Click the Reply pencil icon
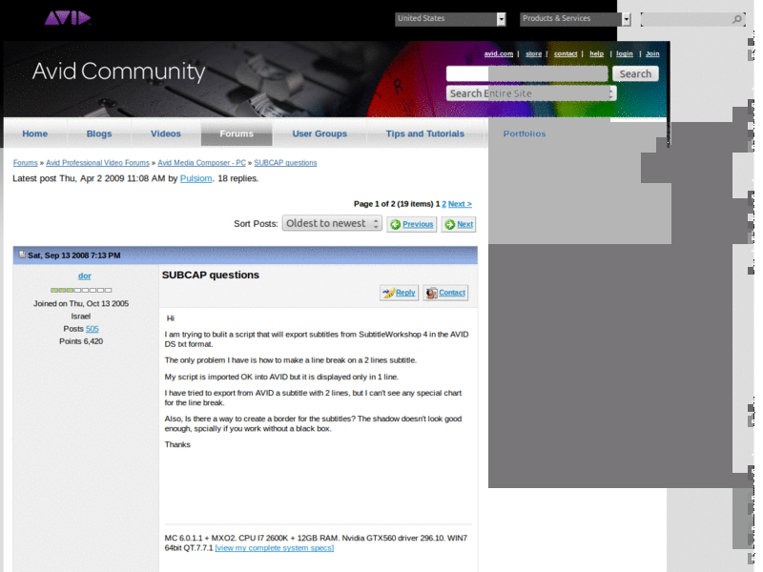This screenshot has height=572, width=763. tap(388, 293)
